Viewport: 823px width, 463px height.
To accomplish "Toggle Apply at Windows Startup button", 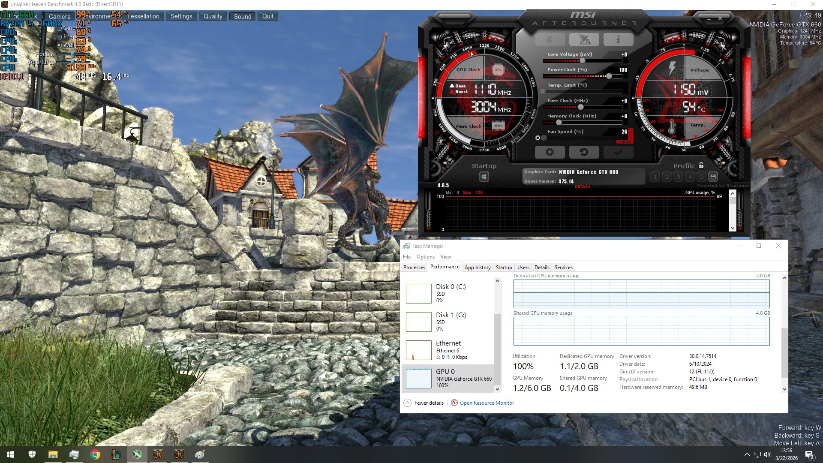I will (484, 177).
